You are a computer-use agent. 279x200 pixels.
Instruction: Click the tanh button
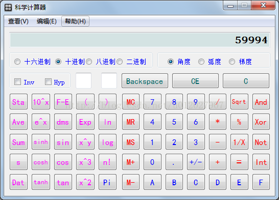point(41,182)
